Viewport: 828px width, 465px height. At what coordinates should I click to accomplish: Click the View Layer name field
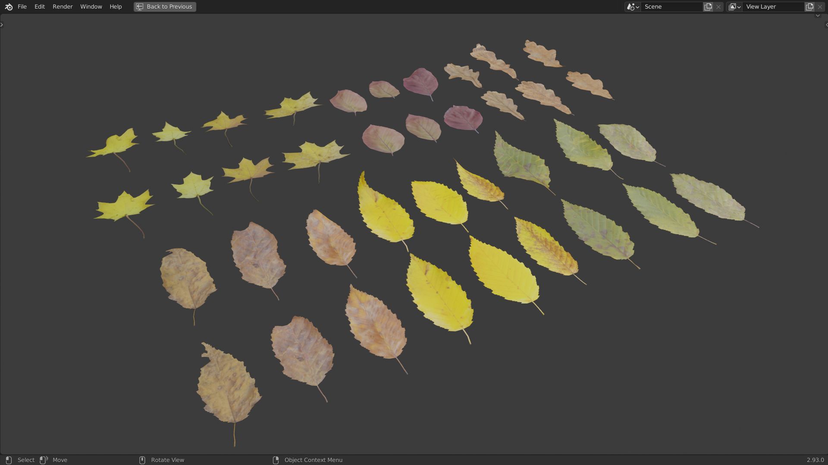(773, 7)
